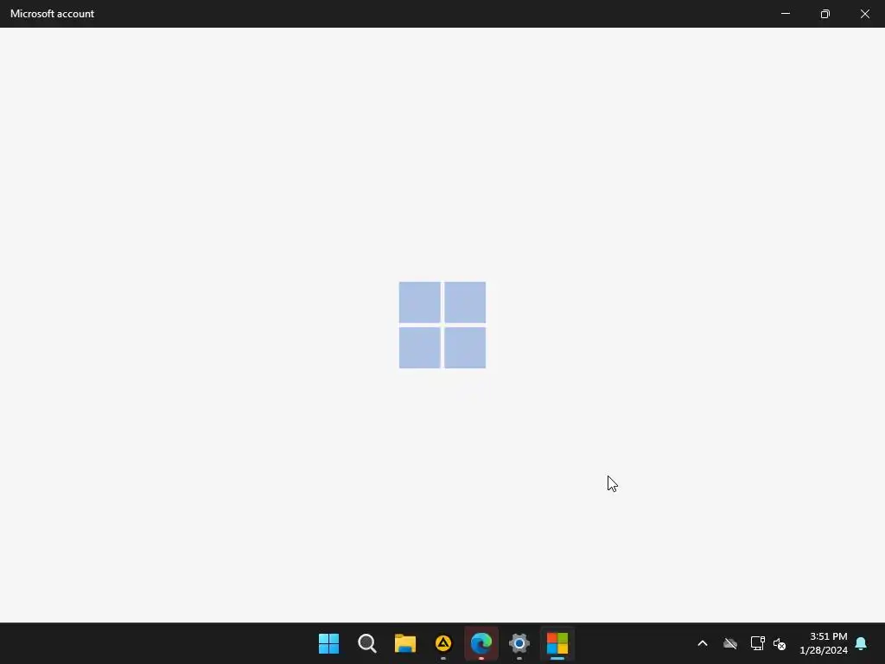Image resolution: width=885 pixels, height=664 pixels.
Task: Open the yellow triangle app in taskbar
Action: coord(443,643)
